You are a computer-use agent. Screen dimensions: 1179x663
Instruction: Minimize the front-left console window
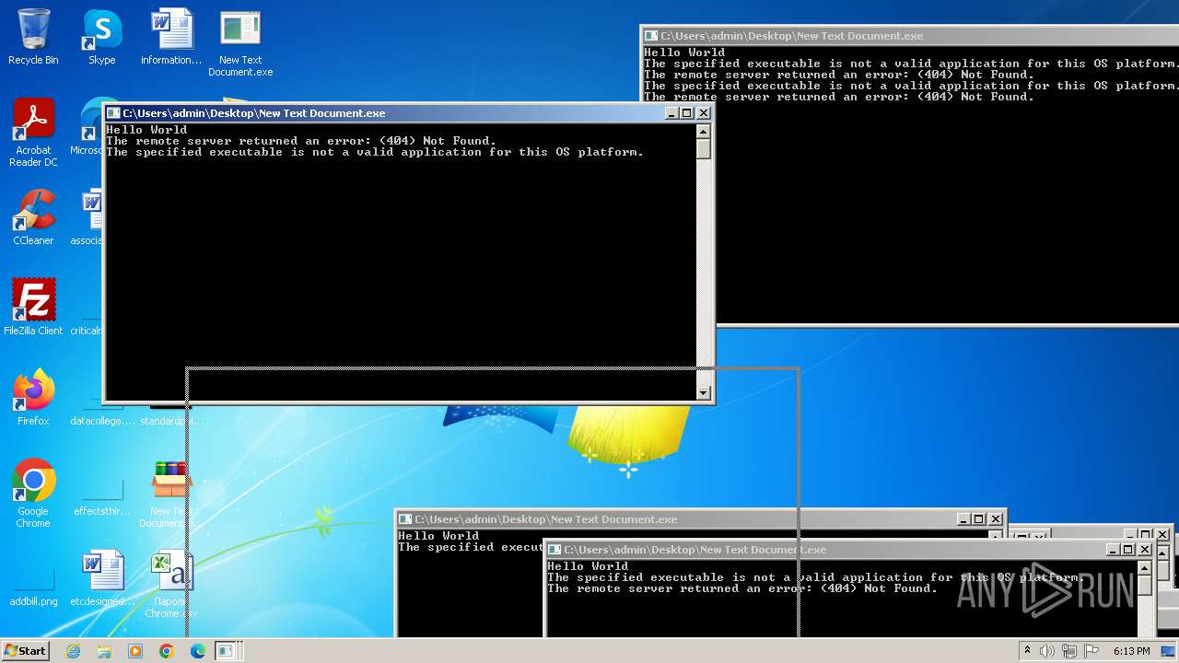click(671, 113)
